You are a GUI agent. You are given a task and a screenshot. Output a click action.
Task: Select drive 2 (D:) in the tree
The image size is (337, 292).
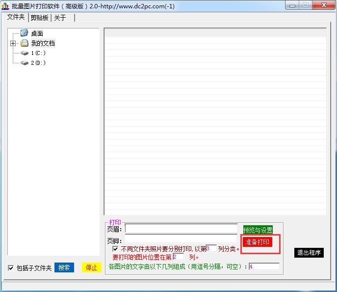38,63
